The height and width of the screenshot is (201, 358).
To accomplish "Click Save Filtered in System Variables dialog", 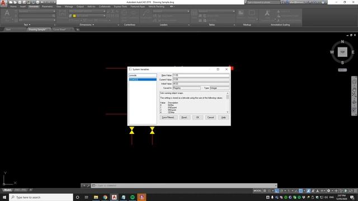I will [x=168, y=117].
